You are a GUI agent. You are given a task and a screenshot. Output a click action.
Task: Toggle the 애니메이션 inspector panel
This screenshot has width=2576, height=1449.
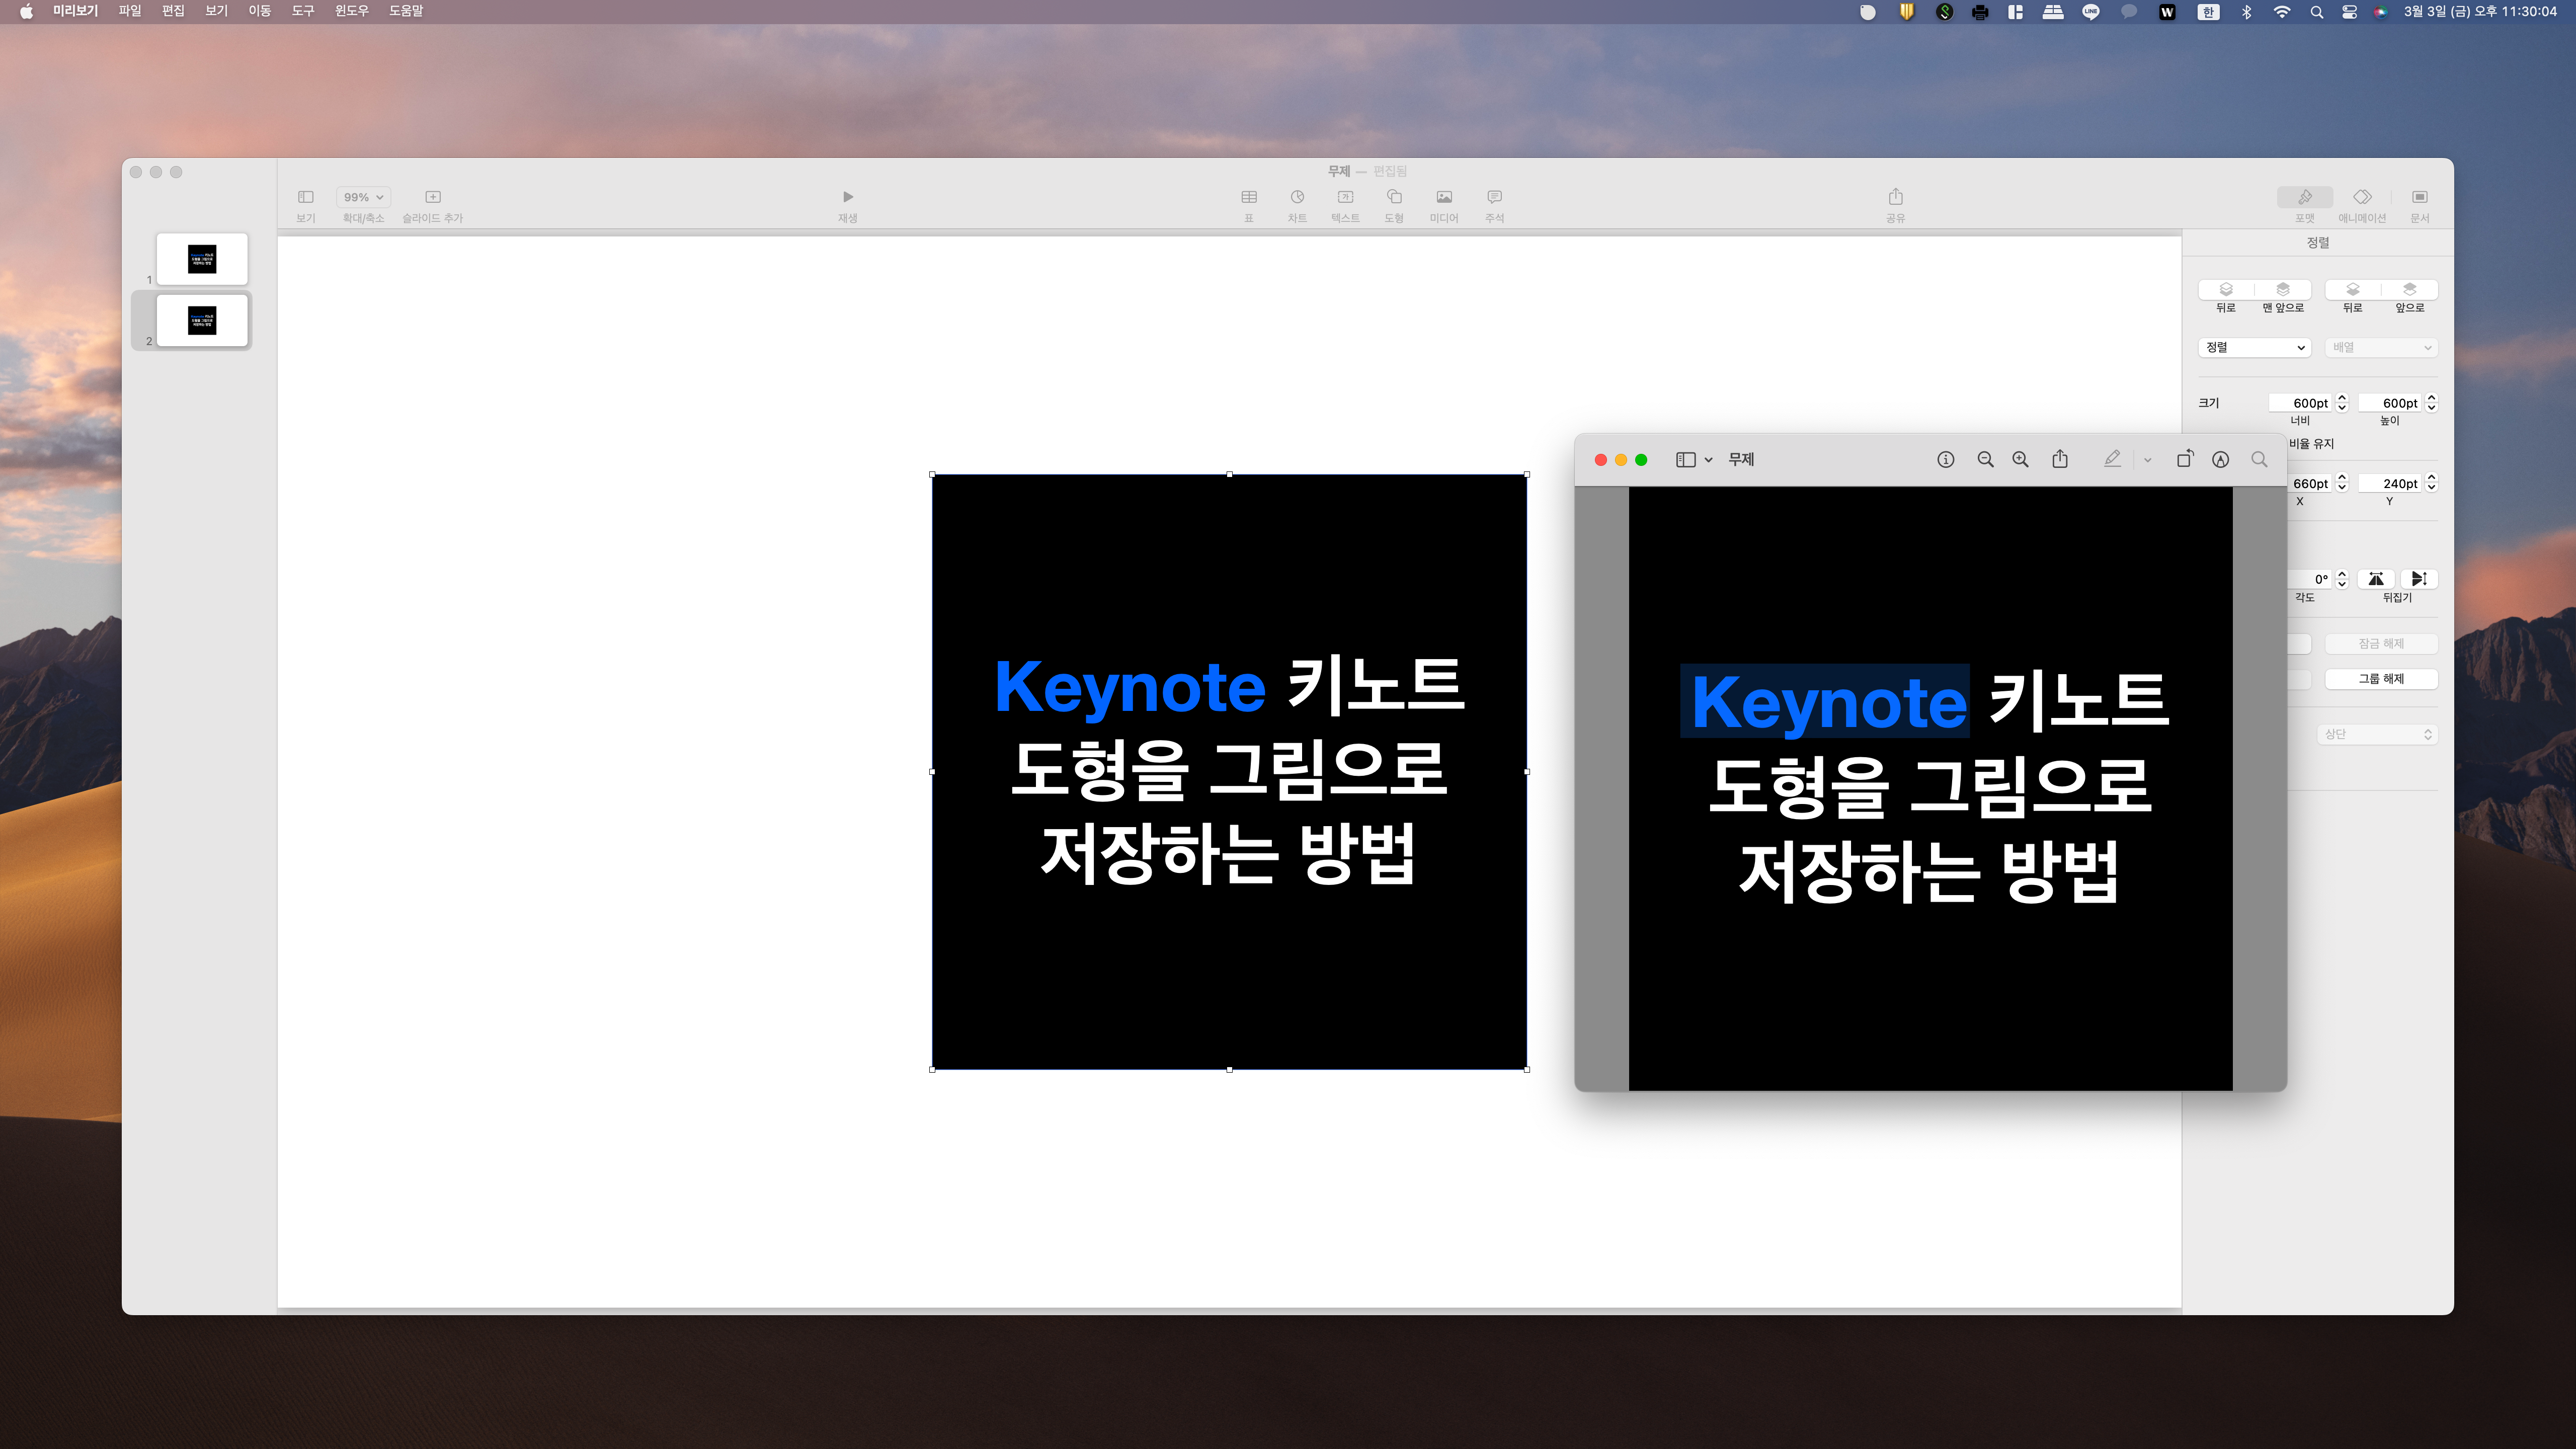tap(2362, 198)
